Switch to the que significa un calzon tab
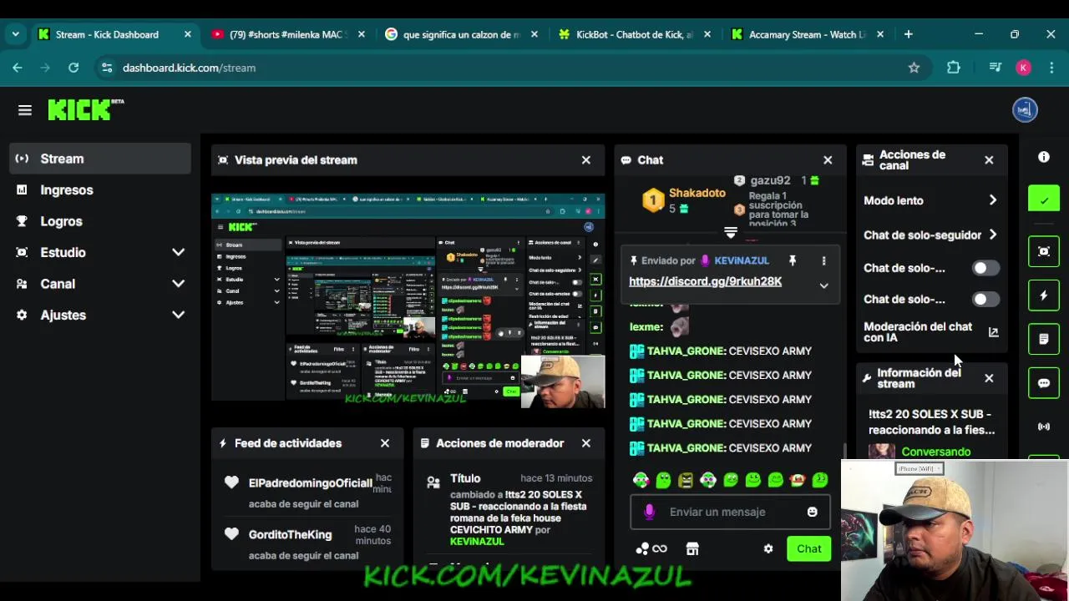 tap(461, 34)
